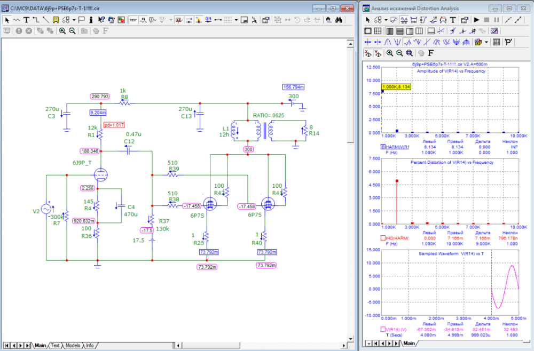
Task: Switch to the Text tab
Action: tap(55, 346)
